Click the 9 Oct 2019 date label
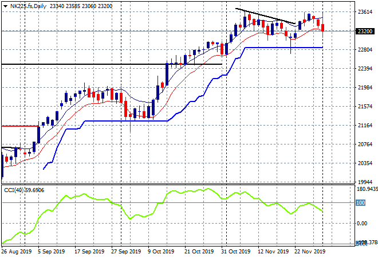Image resolution: width=378 pixels, height=258 pixels. pos(161,252)
